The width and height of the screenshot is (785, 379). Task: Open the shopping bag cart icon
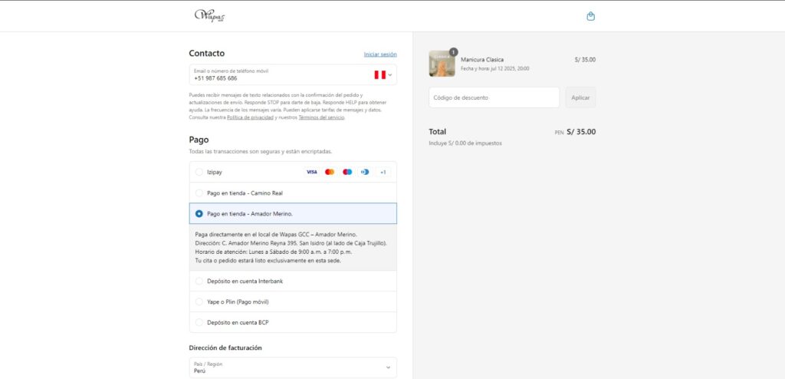(x=590, y=16)
